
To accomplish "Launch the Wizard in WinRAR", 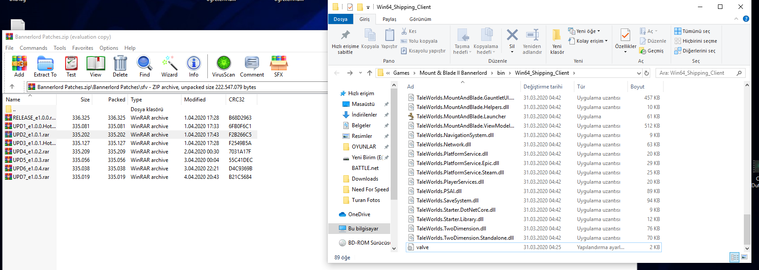I will pyautogui.click(x=169, y=67).
